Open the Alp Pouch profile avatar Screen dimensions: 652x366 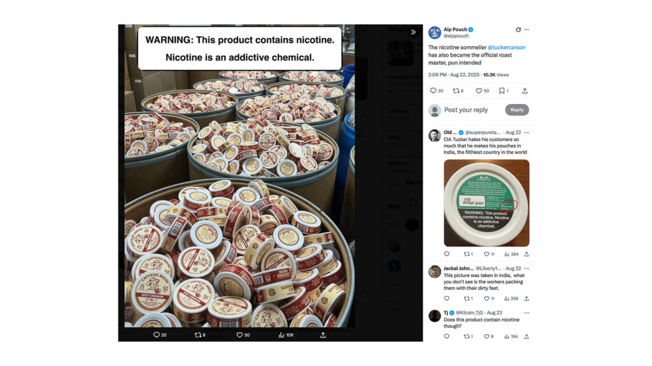(x=434, y=32)
